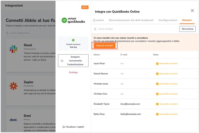The height and width of the screenshot is (133, 199).
Task: Click the Nome column header
Action: click(97, 55)
